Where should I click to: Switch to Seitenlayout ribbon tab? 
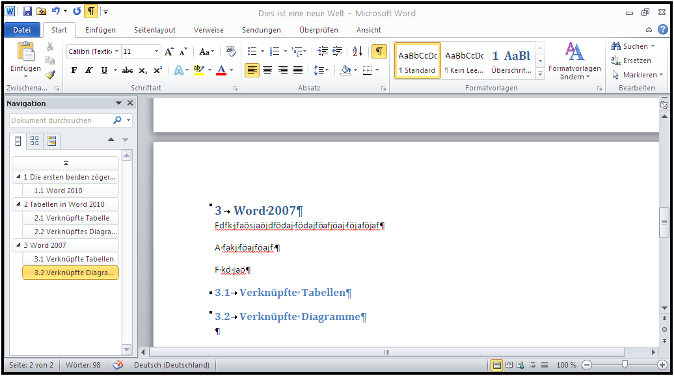click(x=155, y=30)
